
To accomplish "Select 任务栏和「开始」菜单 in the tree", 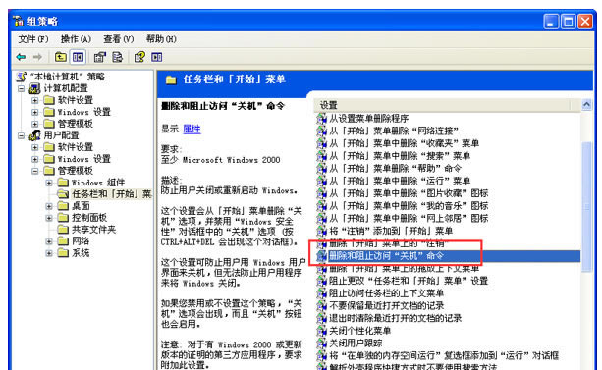I will [111, 194].
